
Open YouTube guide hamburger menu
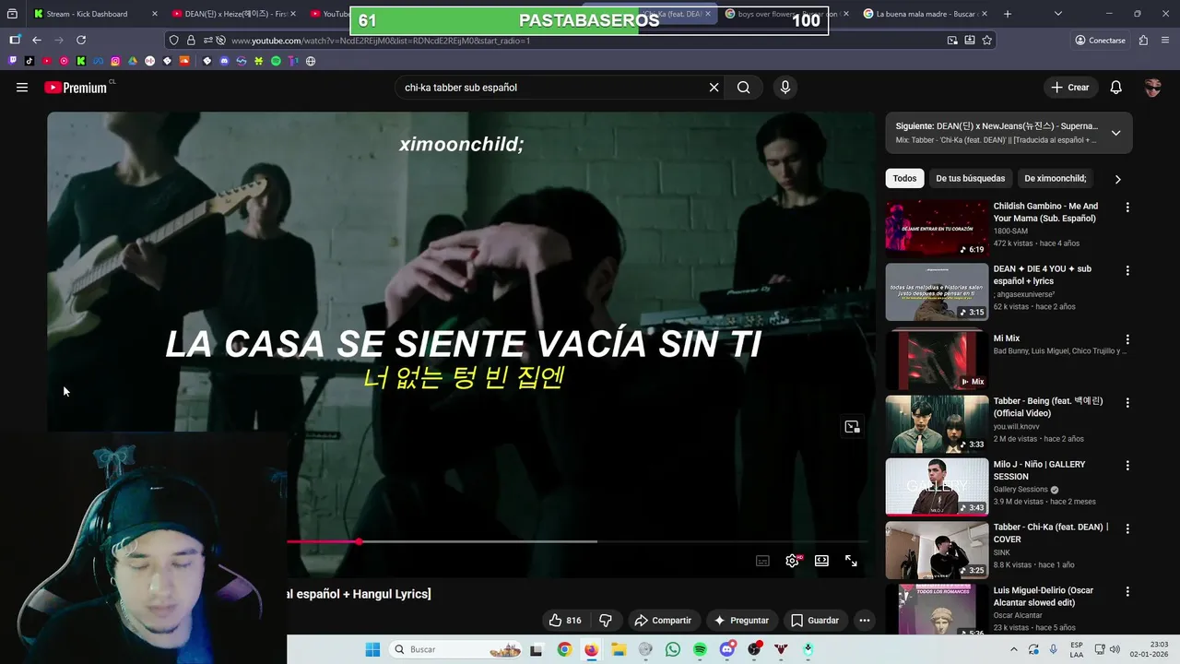pos(22,88)
